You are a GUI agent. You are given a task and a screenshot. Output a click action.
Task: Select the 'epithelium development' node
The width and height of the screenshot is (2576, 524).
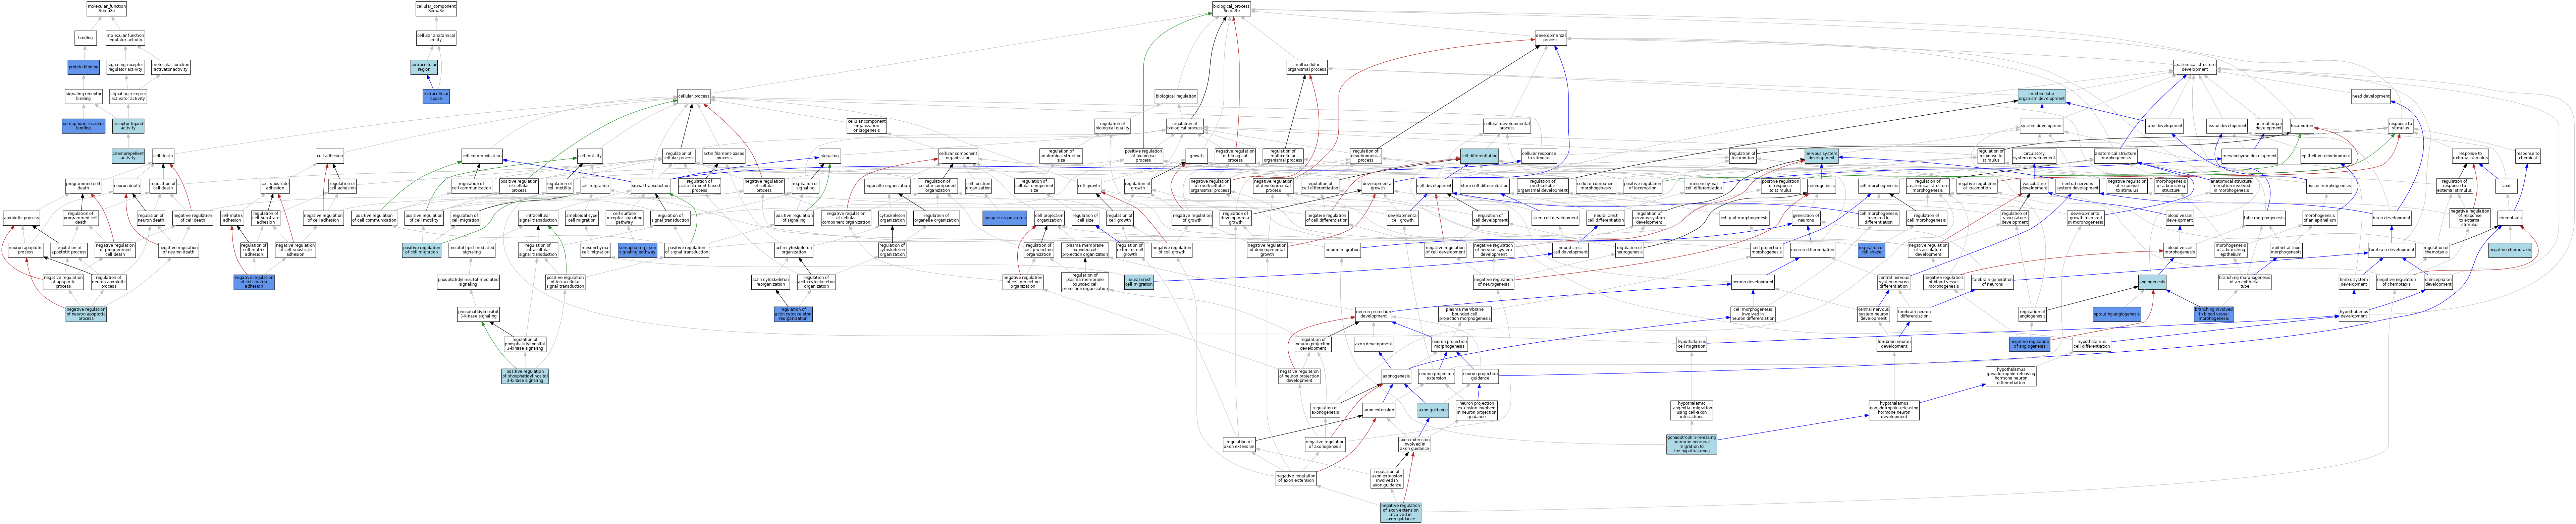(x=2325, y=156)
